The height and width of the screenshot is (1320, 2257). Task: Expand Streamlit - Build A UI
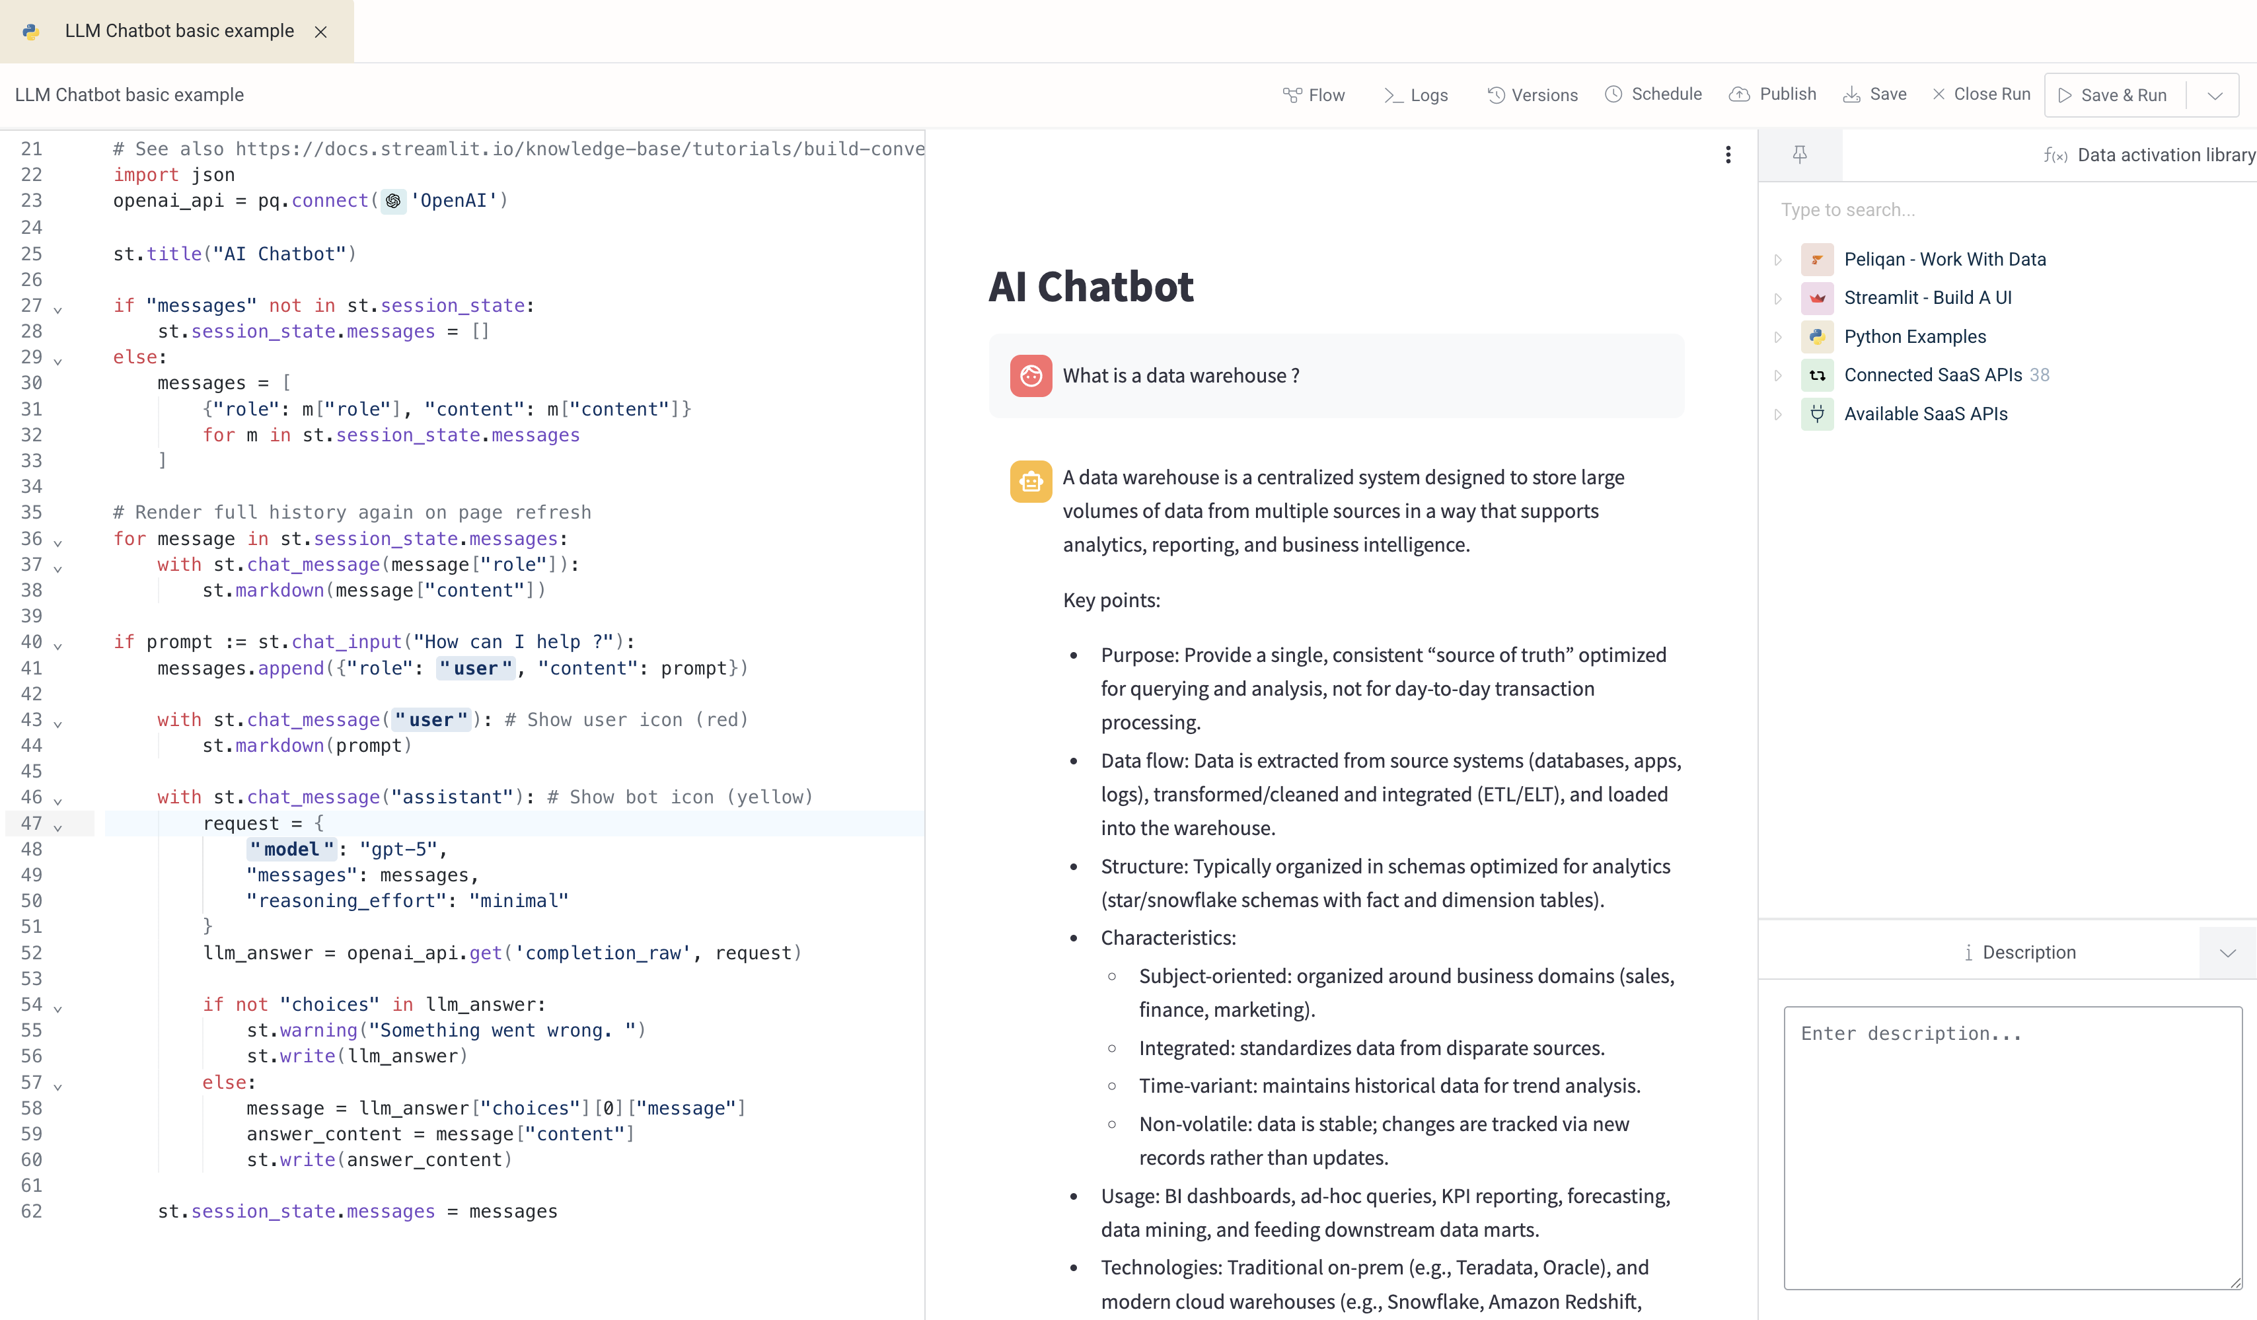(1779, 298)
